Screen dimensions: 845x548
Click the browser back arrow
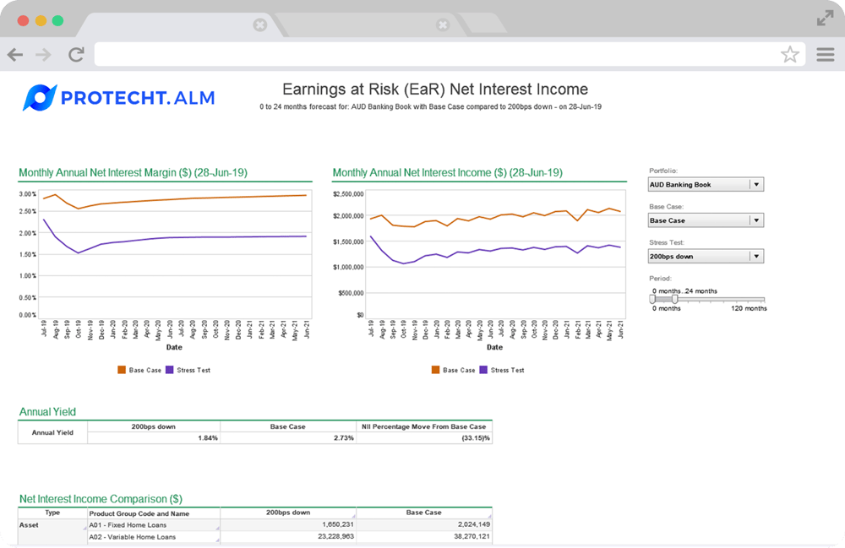click(14, 54)
